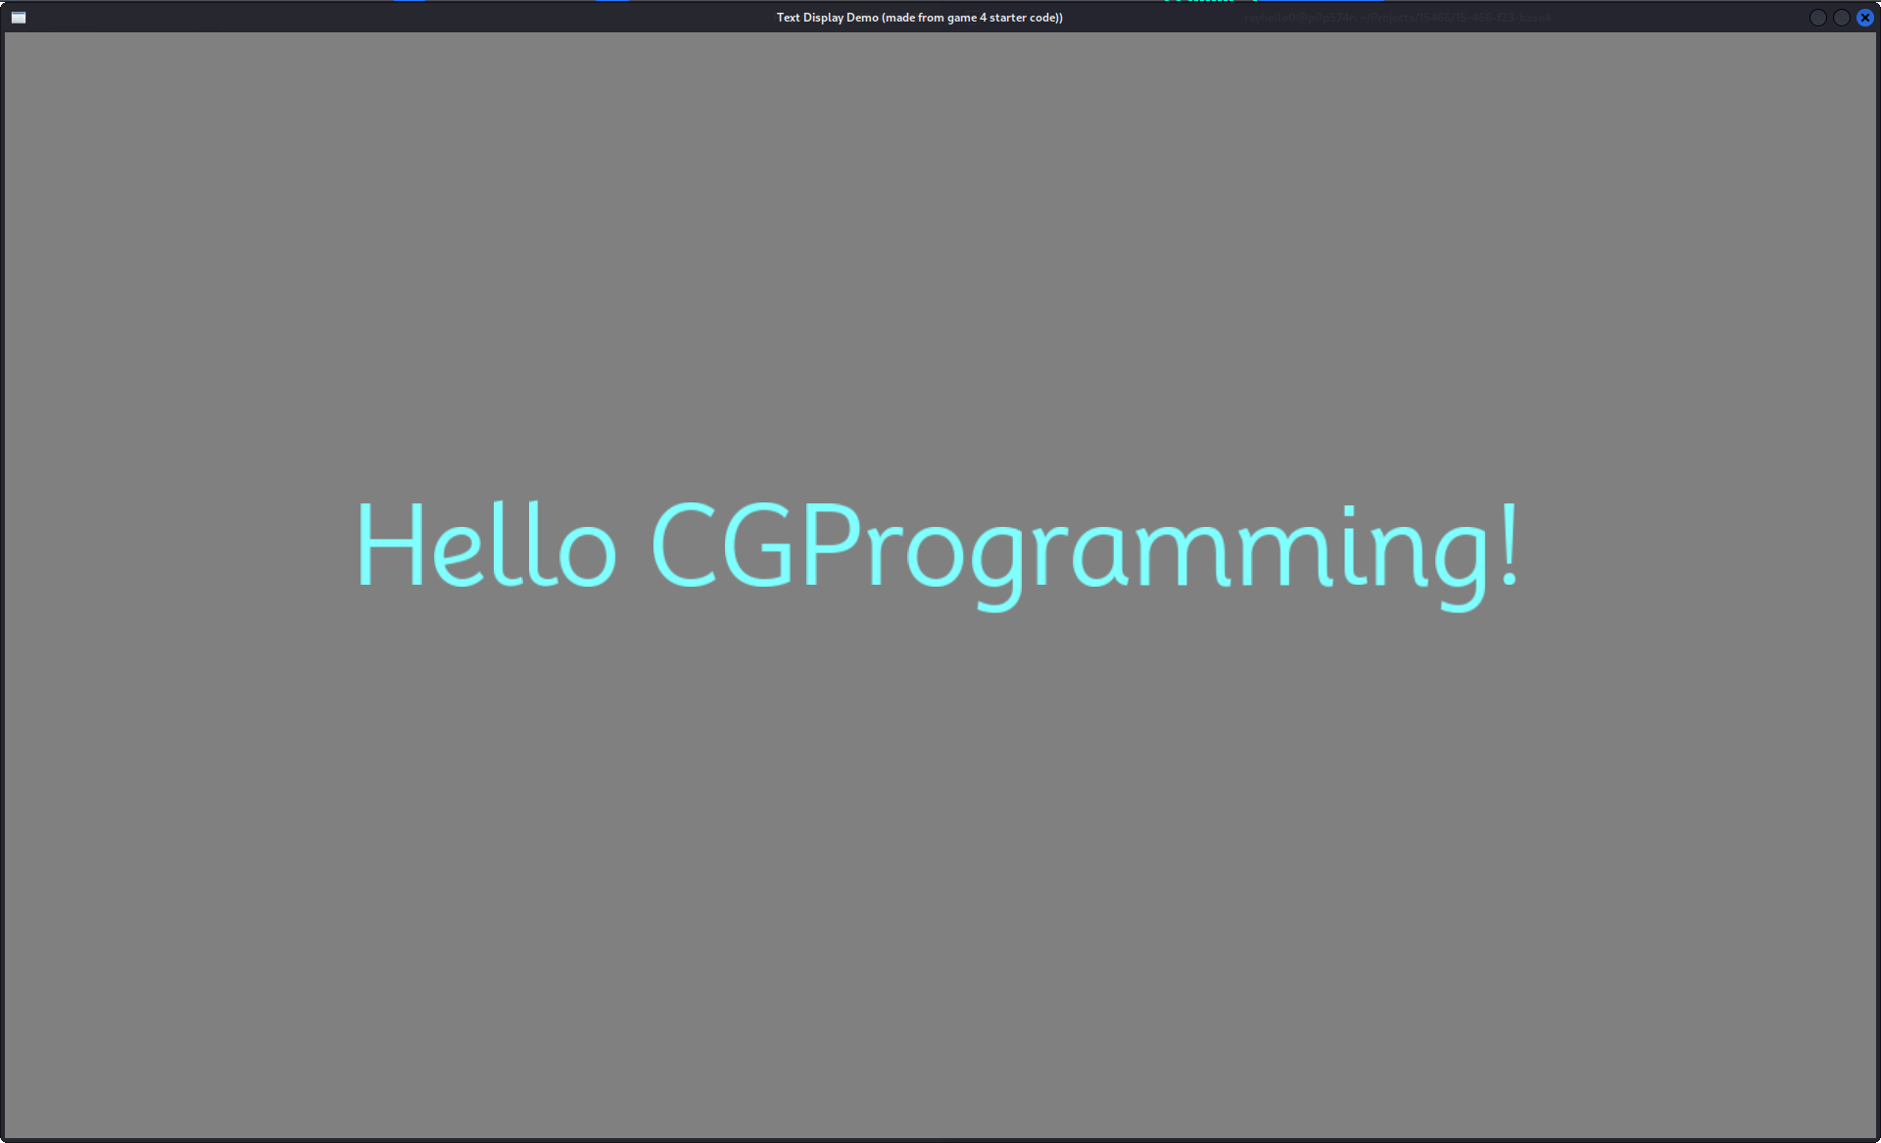Click the space between Hello and CGProgramming
The width and height of the screenshot is (1881, 1143).
(633, 547)
